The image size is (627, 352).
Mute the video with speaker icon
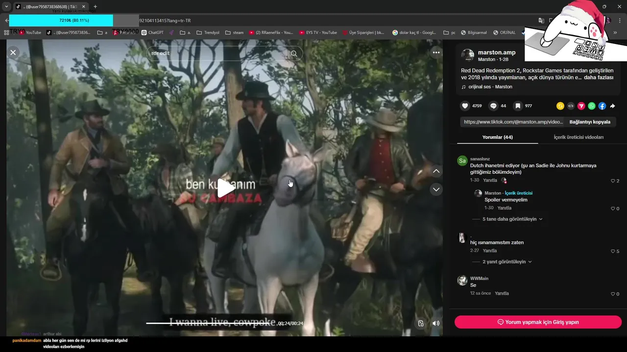pyautogui.click(x=435, y=323)
